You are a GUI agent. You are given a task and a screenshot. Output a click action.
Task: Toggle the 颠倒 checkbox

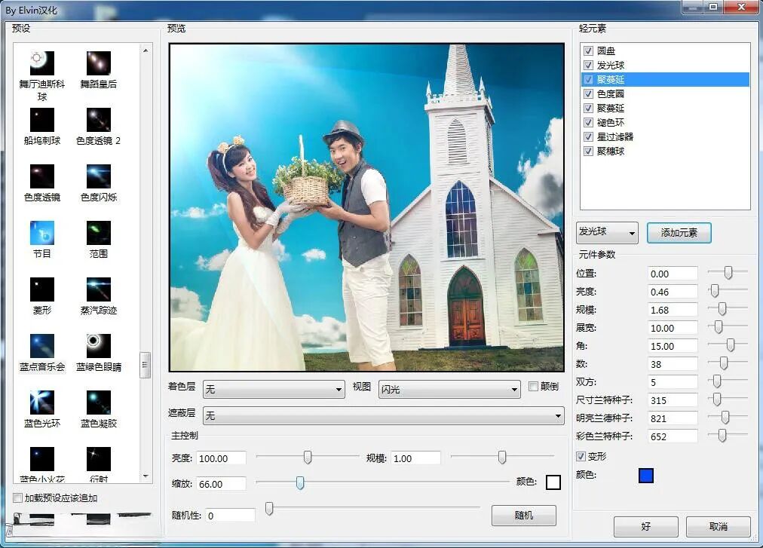tap(534, 387)
